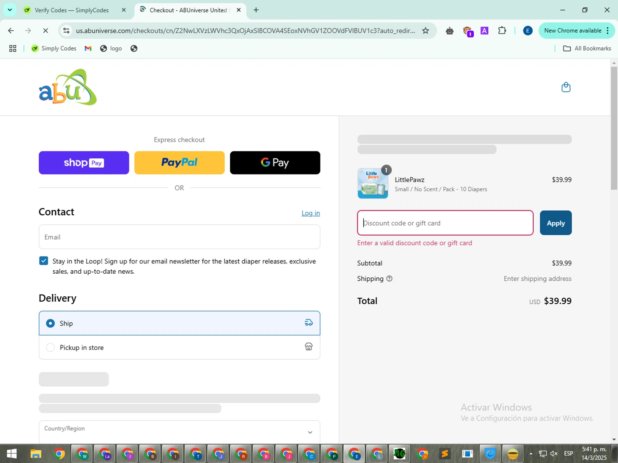Switch the ESP input language indicator

tap(569, 454)
